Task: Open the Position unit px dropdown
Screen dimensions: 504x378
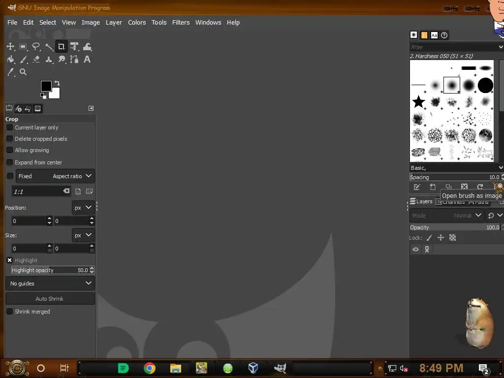Action: click(83, 208)
